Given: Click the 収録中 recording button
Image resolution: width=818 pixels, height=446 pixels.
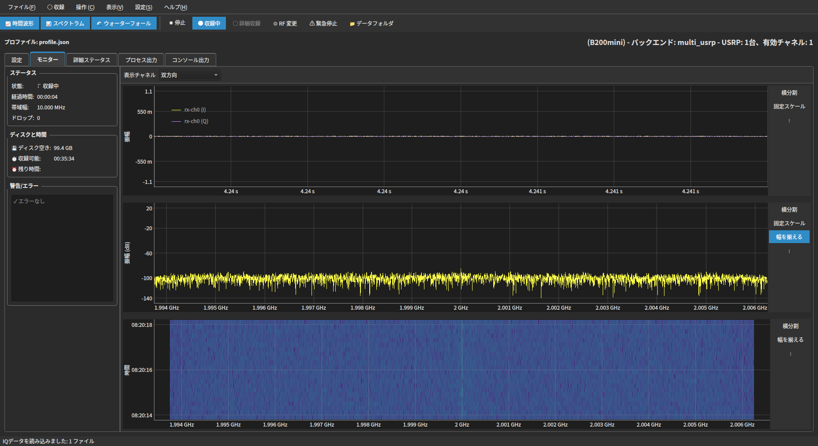Looking at the screenshot, I should pyautogui.click(x=209, y=23).
